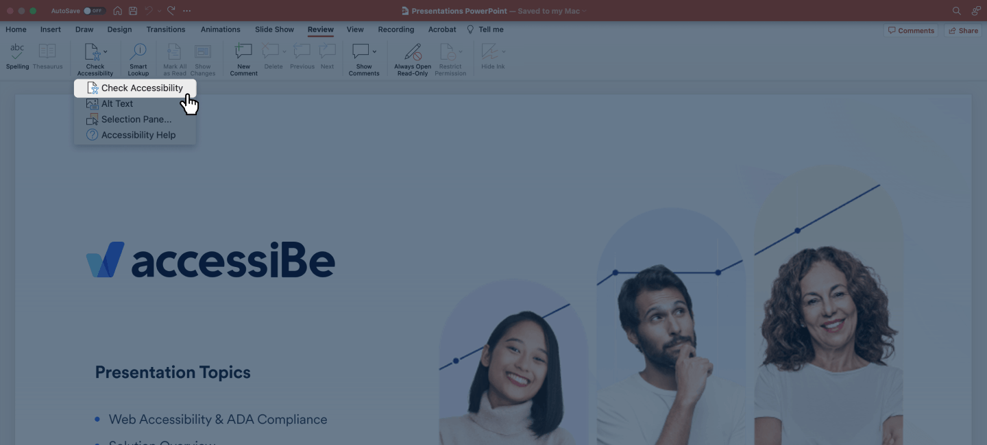Image resolution: width=987 pixels, height=445 pixels.
Task: Click the Comments button
Action: point(911,30)
